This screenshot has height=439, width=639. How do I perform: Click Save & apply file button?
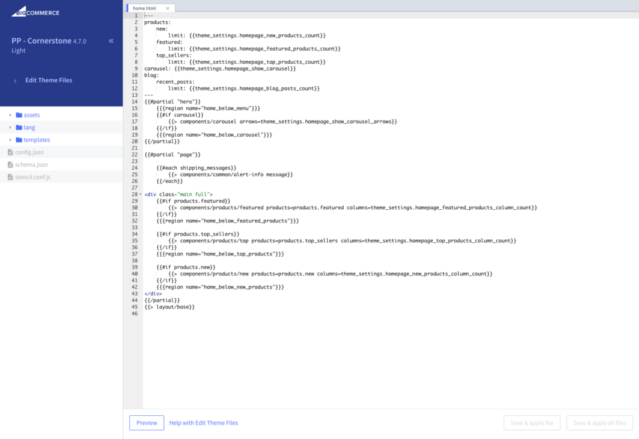[532, 423]
